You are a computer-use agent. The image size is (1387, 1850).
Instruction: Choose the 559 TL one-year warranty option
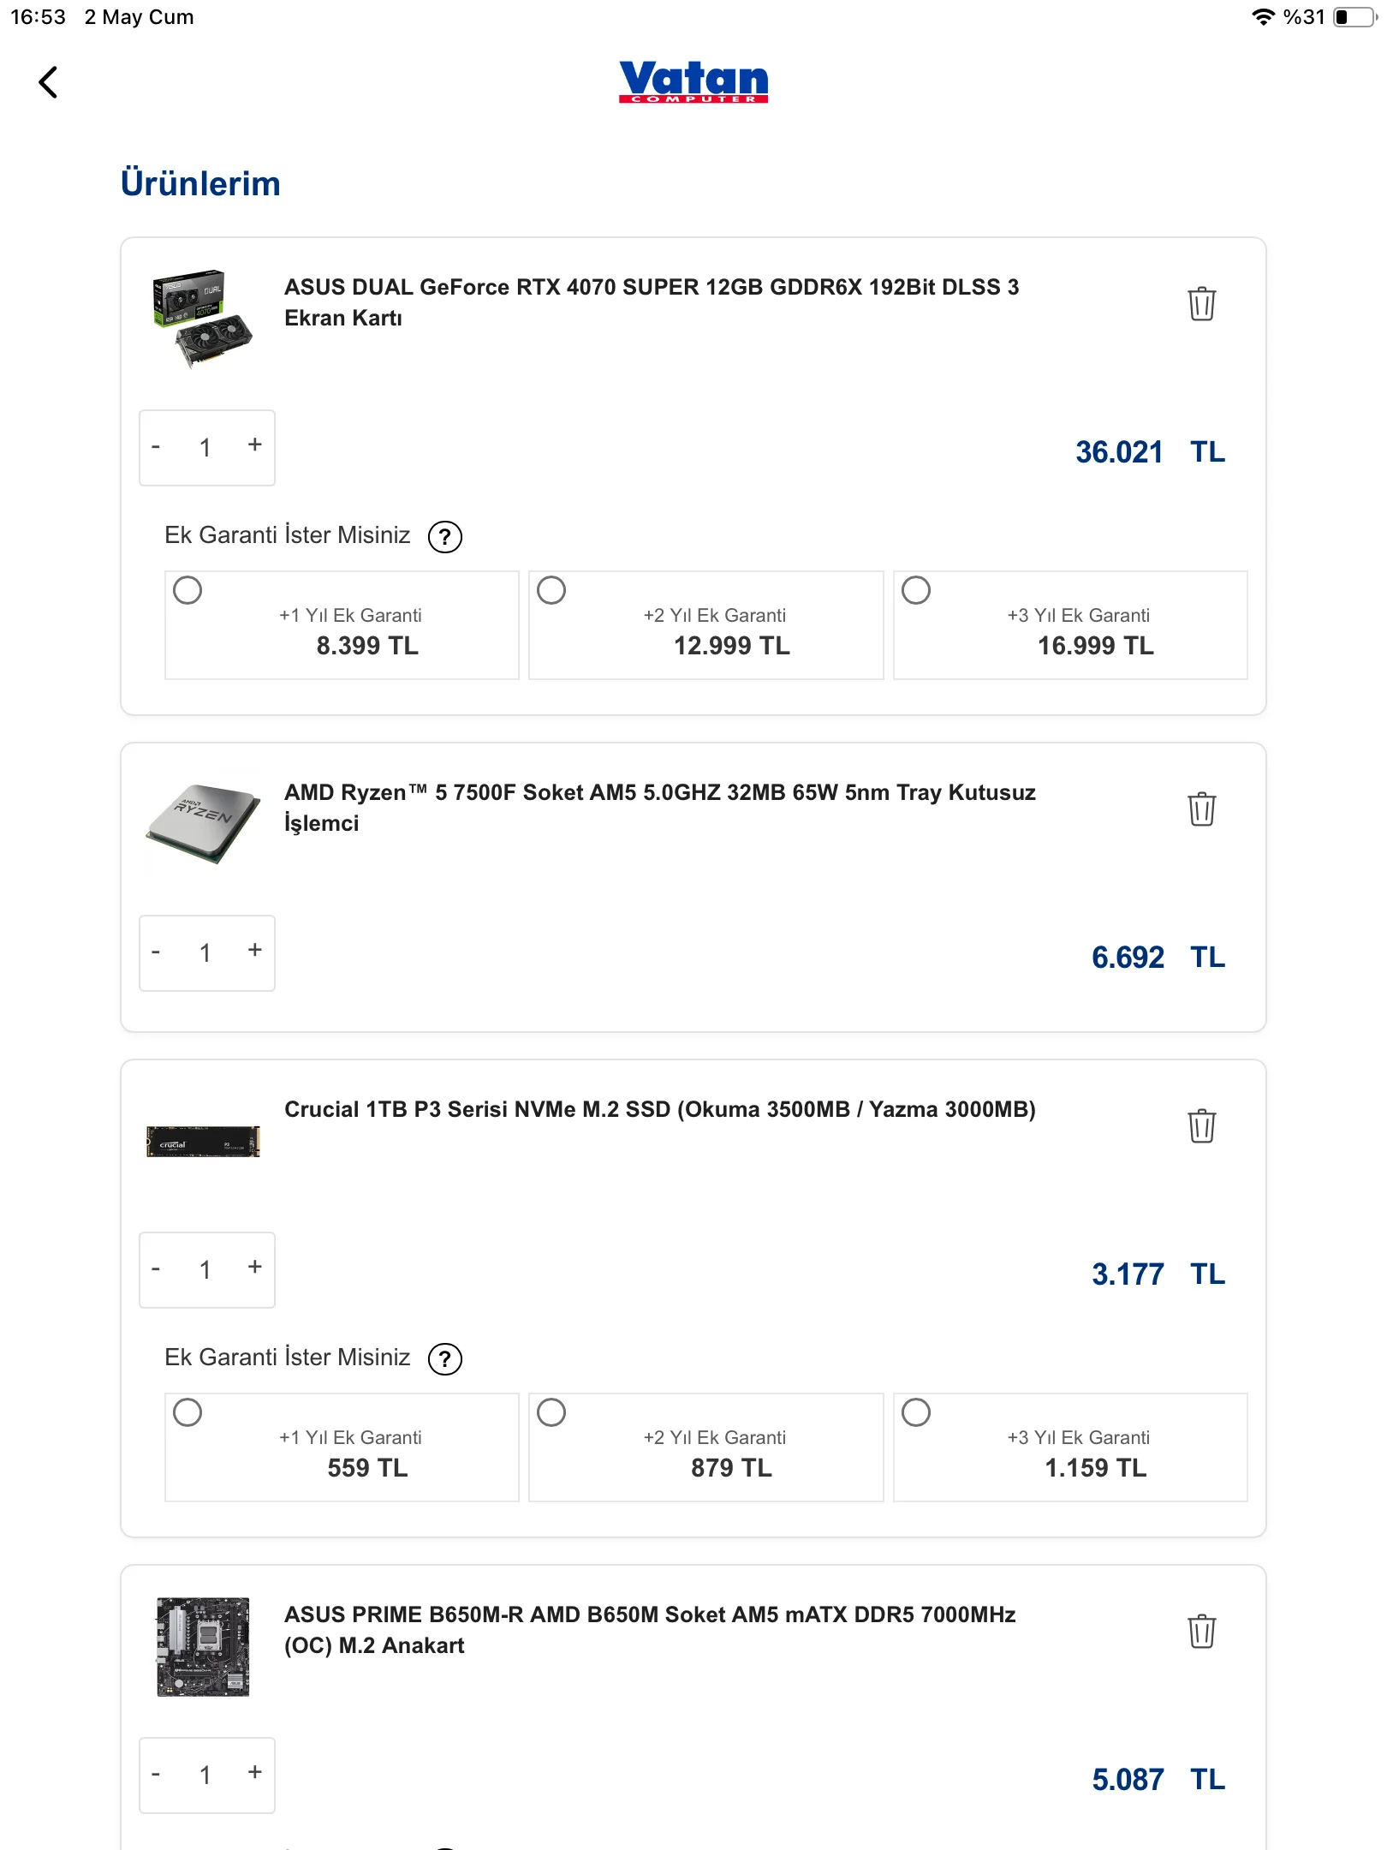tap(188, 1412)
